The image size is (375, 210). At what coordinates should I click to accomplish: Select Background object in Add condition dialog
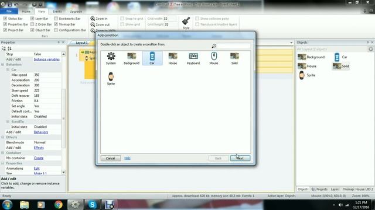[131, 58]
